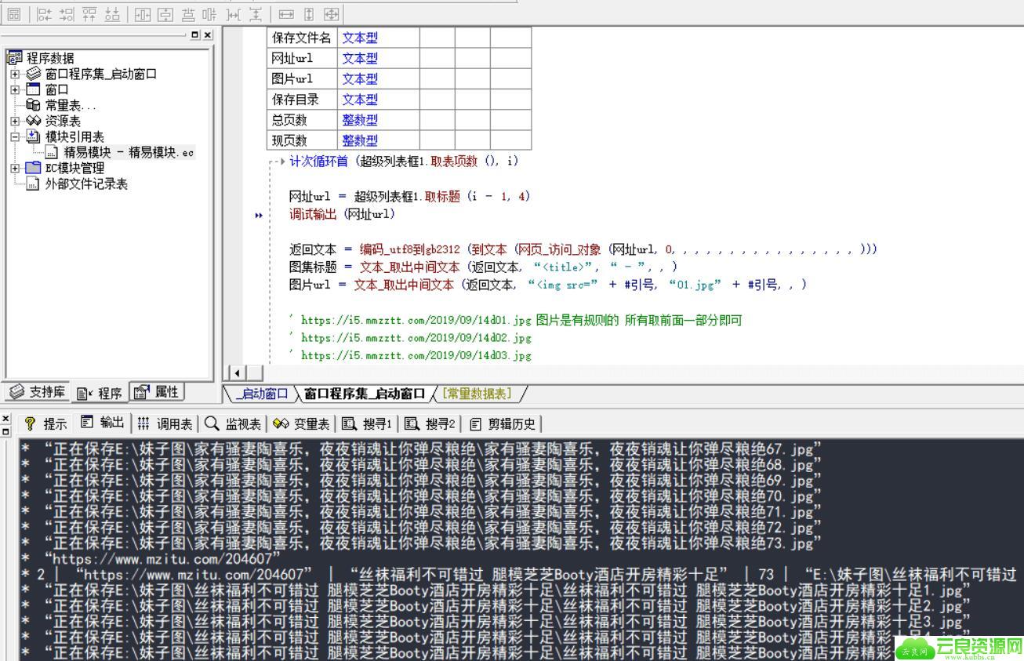
Task: Click the 窗口 window icon in the tree
Action: 33,89
